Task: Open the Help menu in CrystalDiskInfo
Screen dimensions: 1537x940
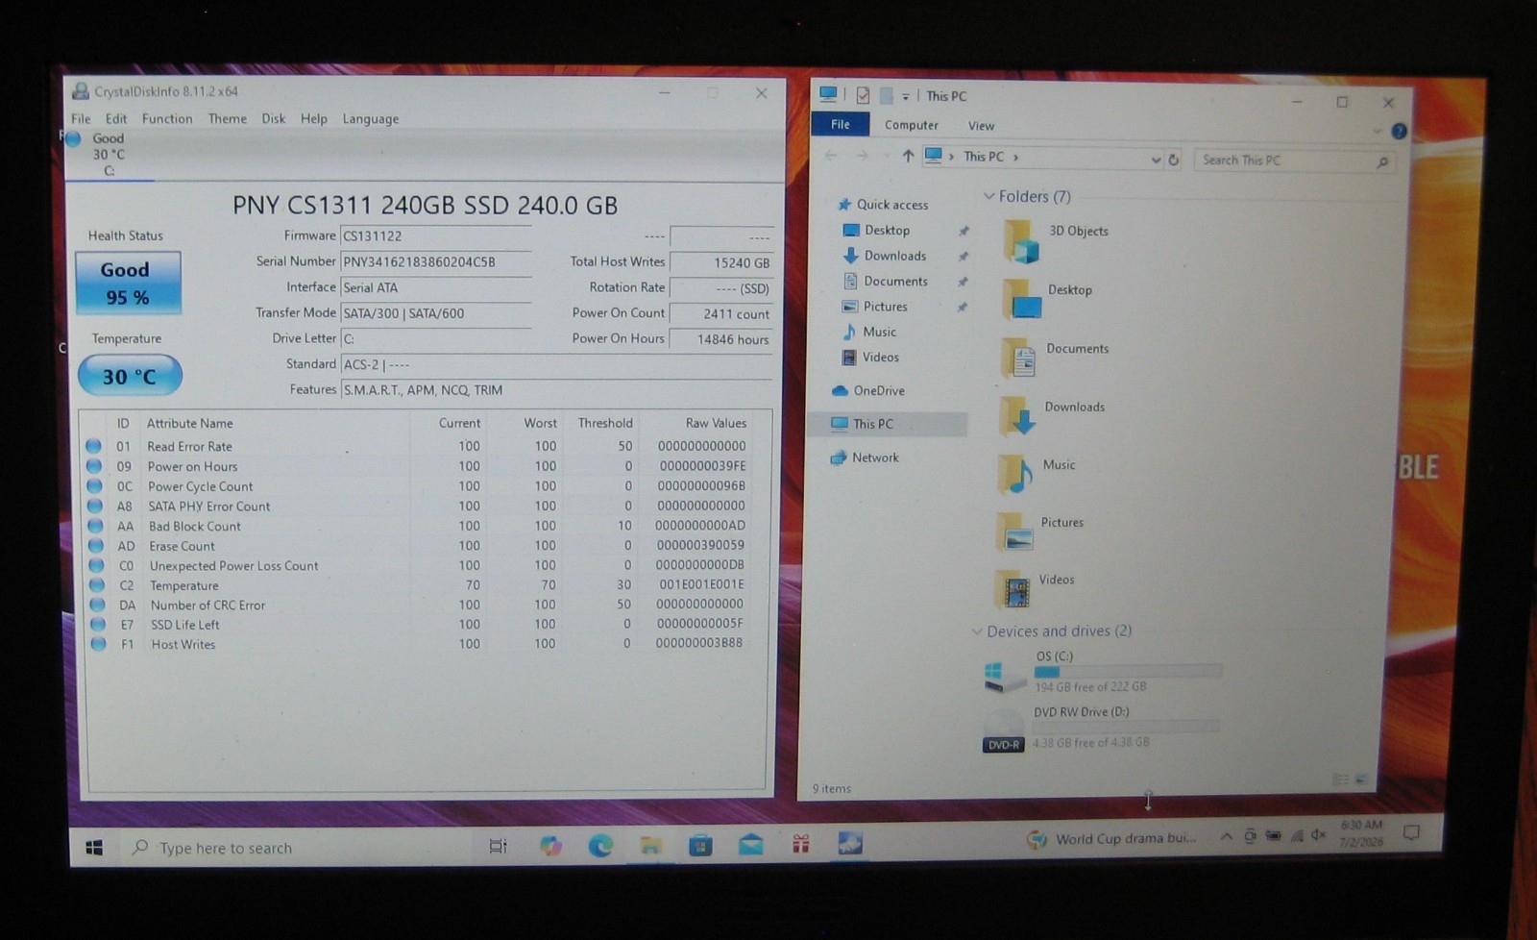Action: click(314, 119)
